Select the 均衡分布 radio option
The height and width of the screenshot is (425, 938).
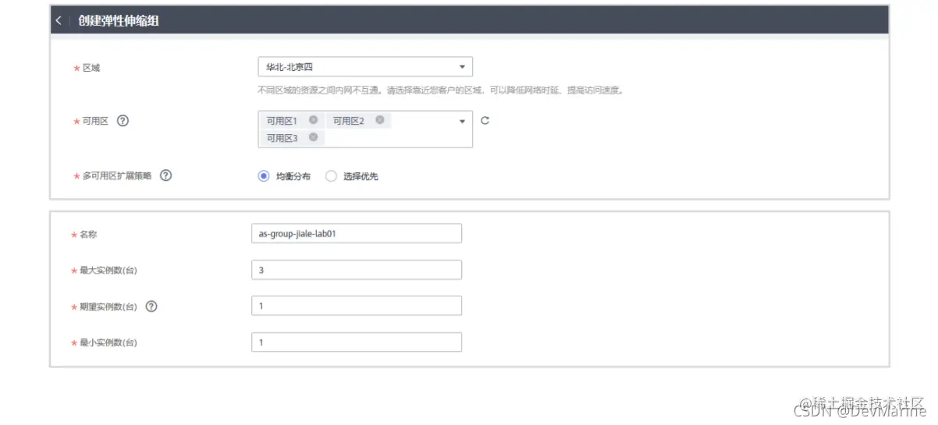click(263, 176)
